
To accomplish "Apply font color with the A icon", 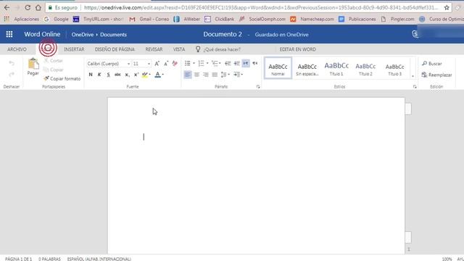I will pos(158,75).
